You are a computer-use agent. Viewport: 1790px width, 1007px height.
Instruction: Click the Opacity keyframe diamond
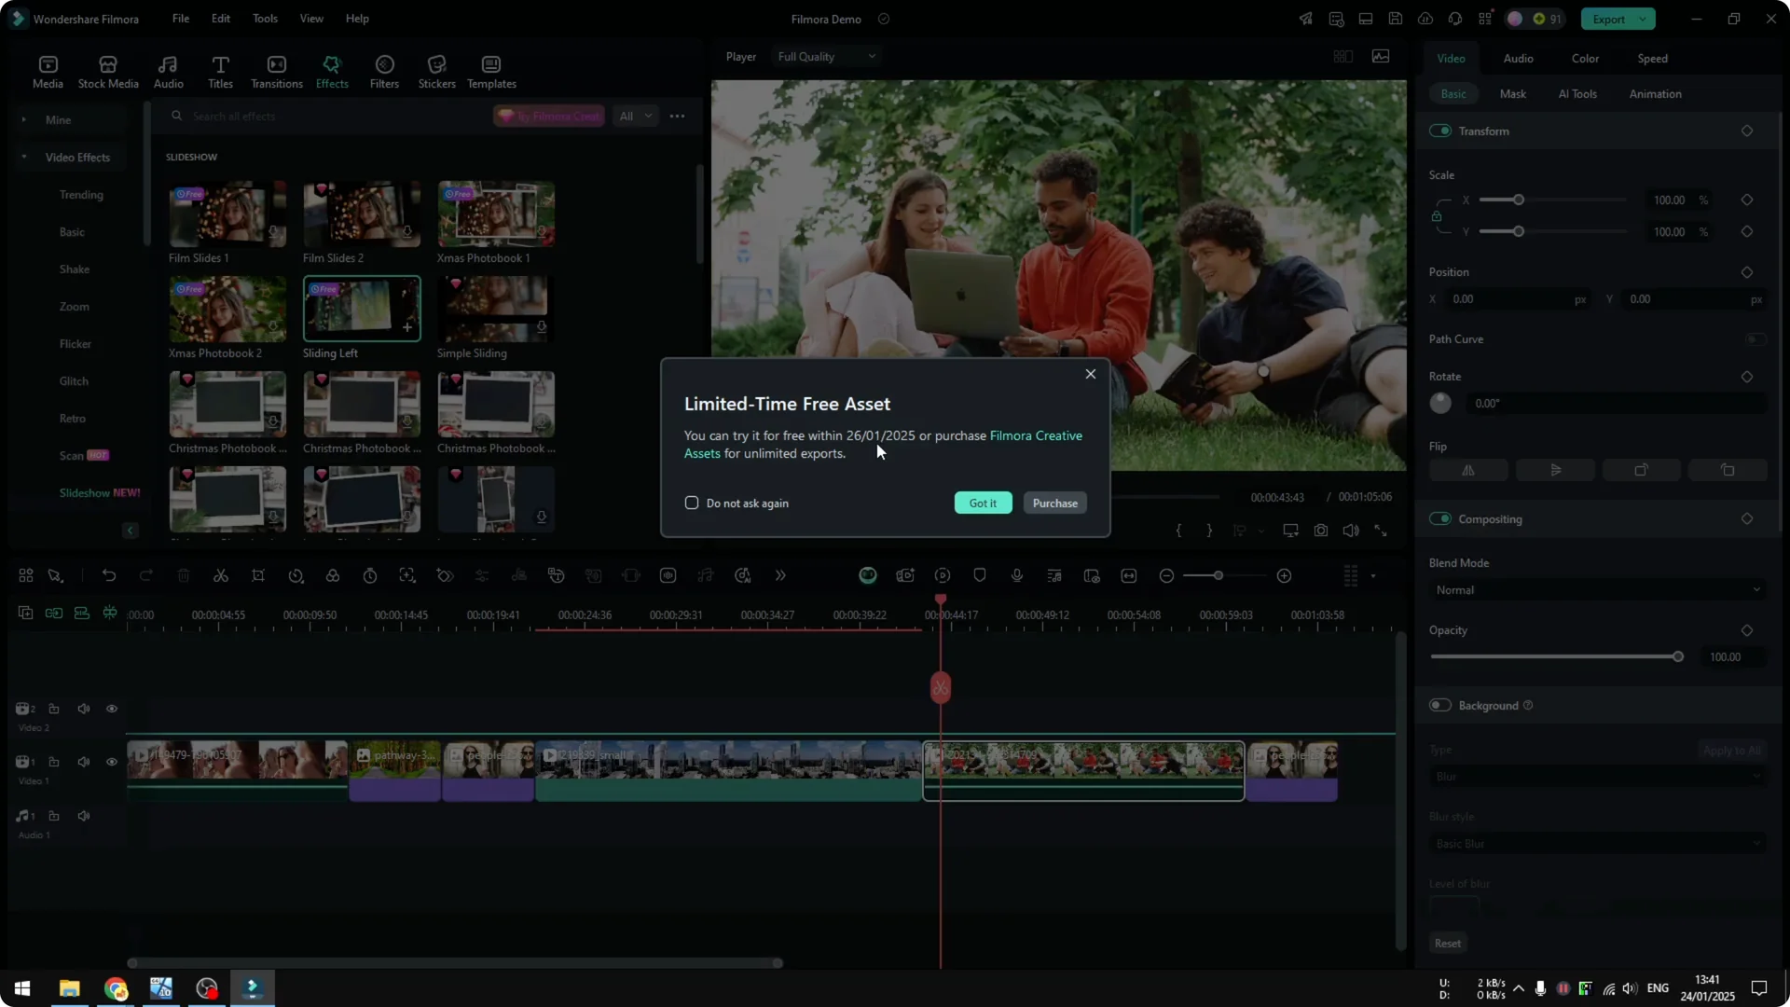pyautogui.click(x=1747, y=630)
